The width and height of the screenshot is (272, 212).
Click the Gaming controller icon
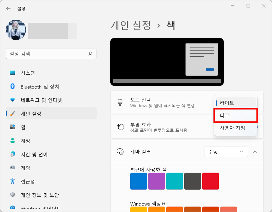tap(13, 168)
